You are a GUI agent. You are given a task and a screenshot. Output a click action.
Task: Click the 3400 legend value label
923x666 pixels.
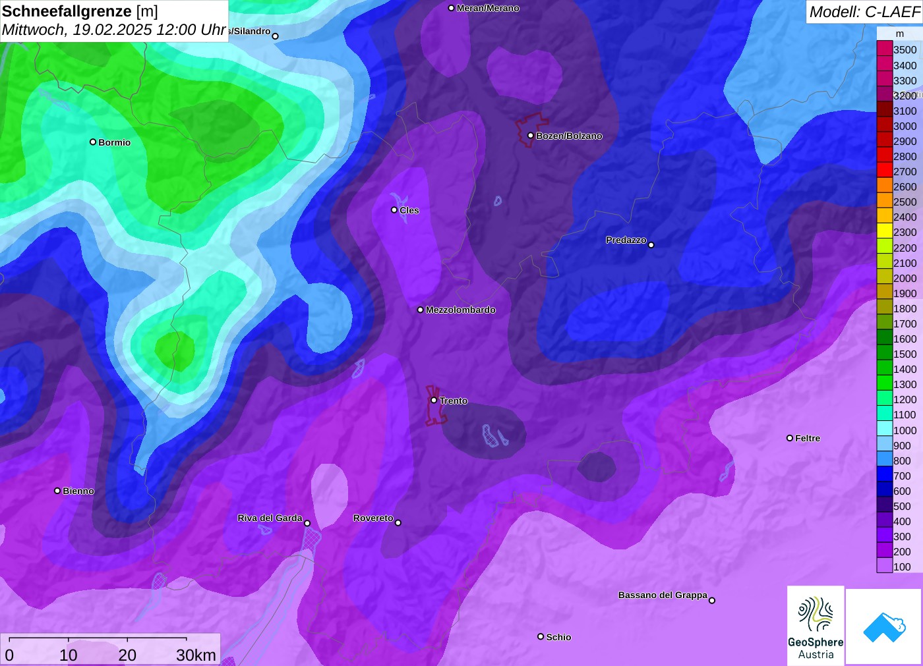(905, 65)
